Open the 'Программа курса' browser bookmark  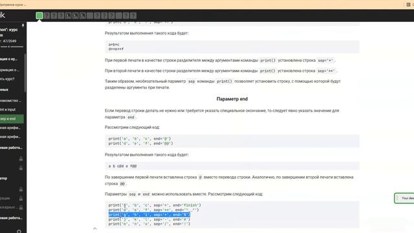click(x=13, y=5)
